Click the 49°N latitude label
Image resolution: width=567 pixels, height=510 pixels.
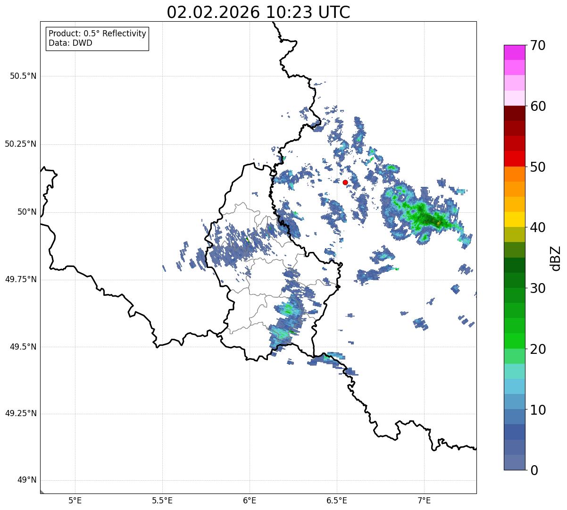coord(26,480)
